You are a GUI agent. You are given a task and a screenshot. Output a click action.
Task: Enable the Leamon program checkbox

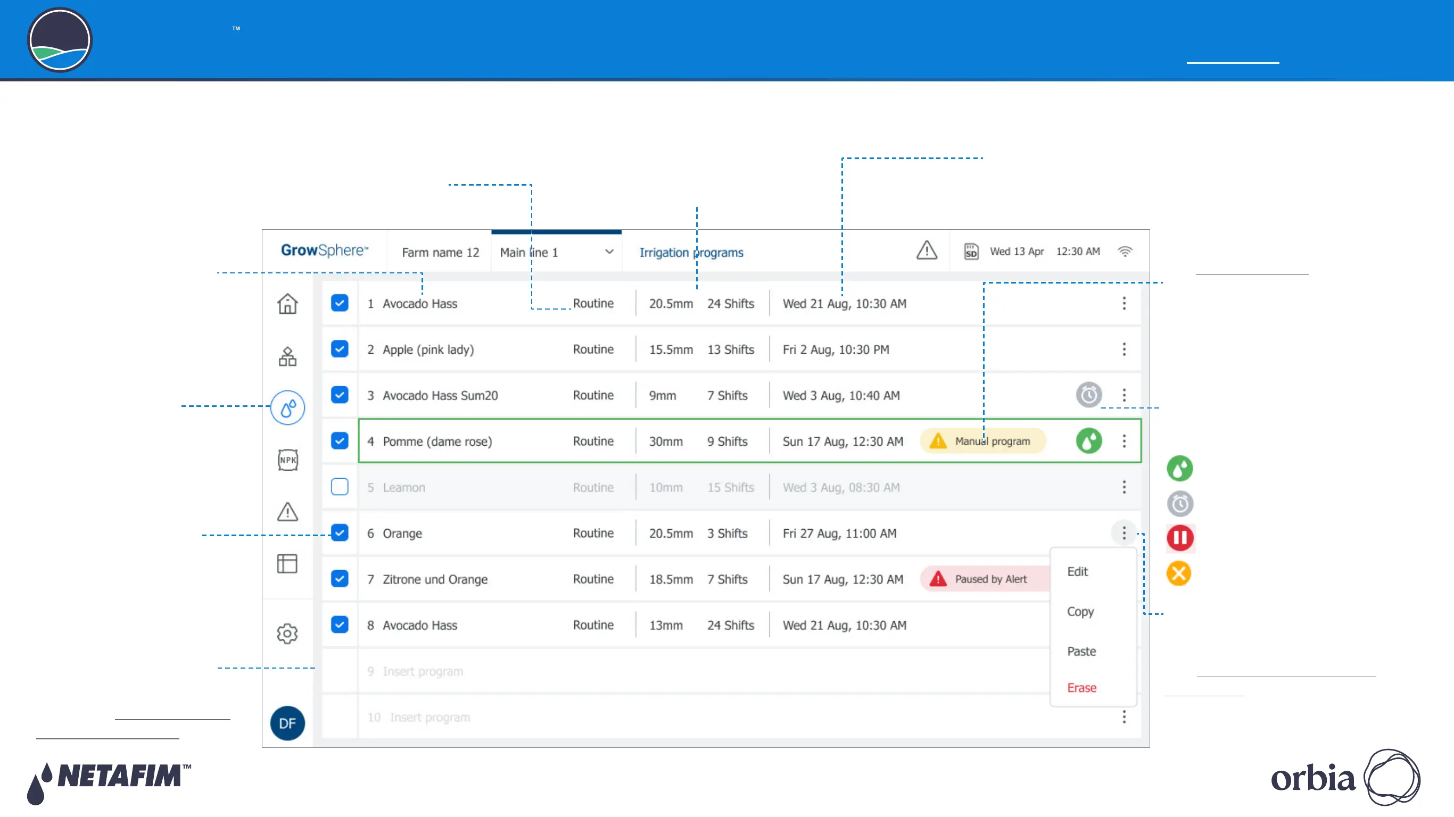(x=339, y=486)
